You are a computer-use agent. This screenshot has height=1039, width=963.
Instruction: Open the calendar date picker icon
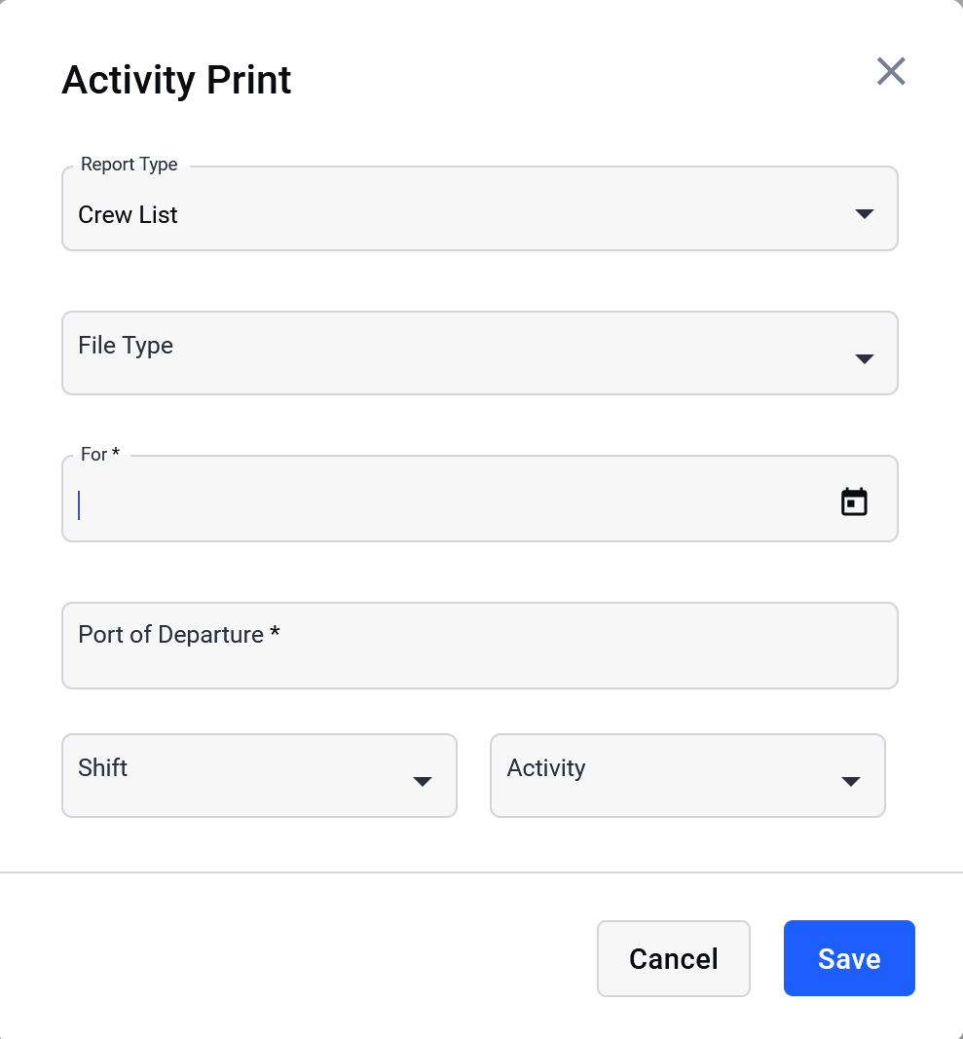click(x=854, y=501)
